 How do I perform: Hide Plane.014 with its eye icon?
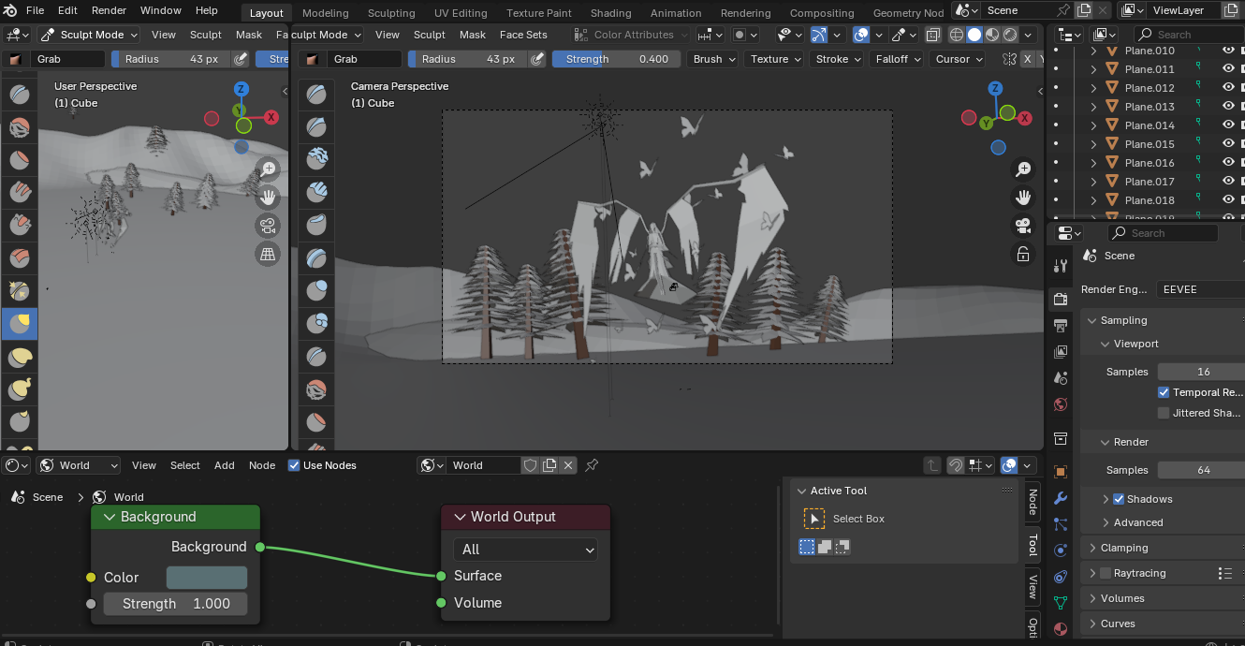pos(1228,125)
